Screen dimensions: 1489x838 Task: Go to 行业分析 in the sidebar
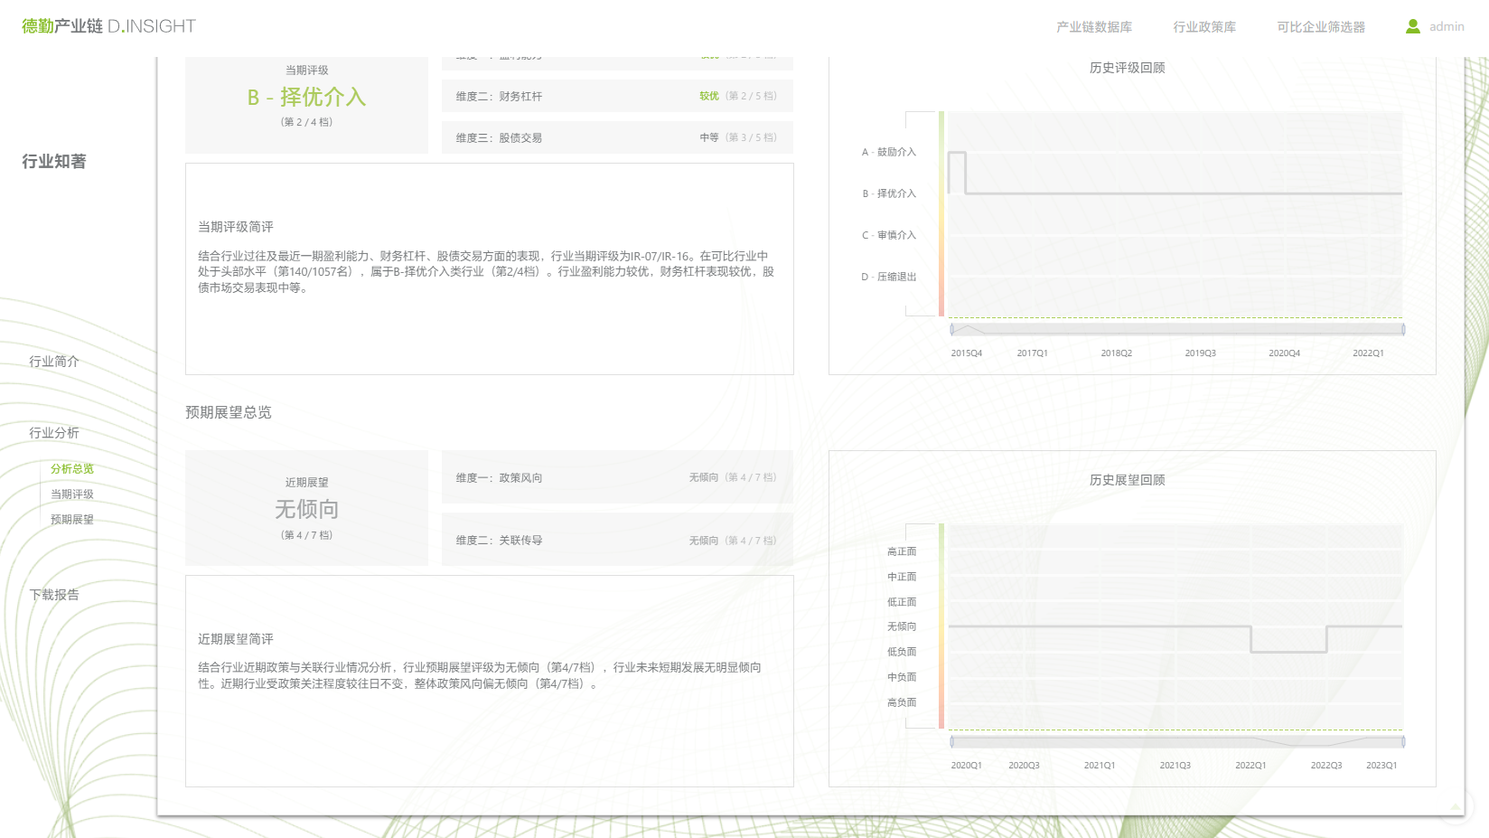click(54, 433)
